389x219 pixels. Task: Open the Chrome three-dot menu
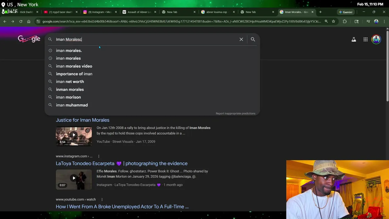[x=384, y=21]
